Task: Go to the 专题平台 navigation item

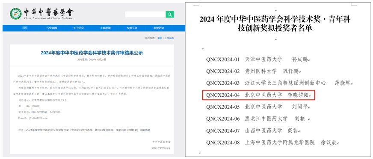Action: pyautogui.click(x=132, y=28)
